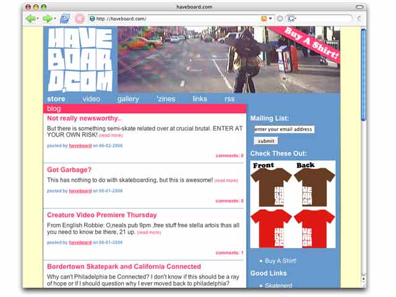Open the gallery navigation item
396x297 pixels.
pyautogui.click(x=128, y=99)
